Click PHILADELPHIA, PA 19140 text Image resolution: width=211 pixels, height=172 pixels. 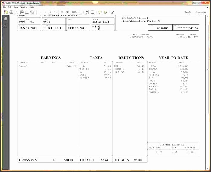pyautogui.click(x=141, y=21)
